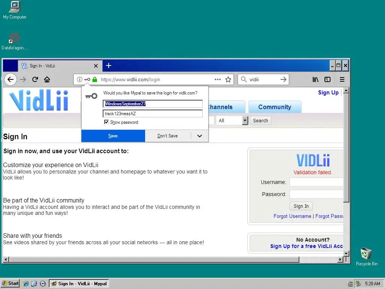Click the address bar URL

(130, 79)
